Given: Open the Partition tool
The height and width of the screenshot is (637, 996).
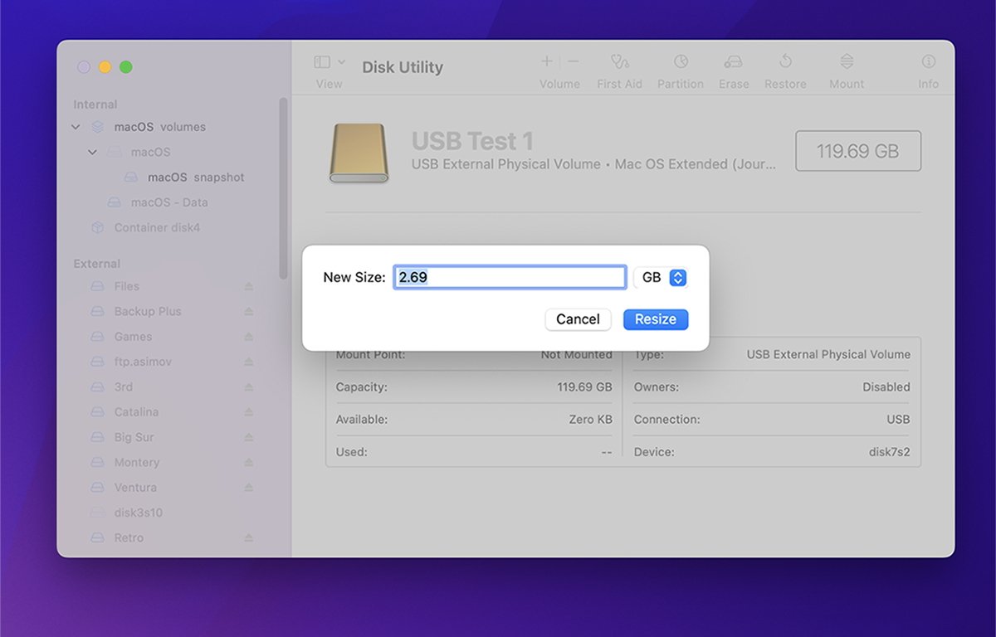Looking at the screenshot, I should (680, 62).
